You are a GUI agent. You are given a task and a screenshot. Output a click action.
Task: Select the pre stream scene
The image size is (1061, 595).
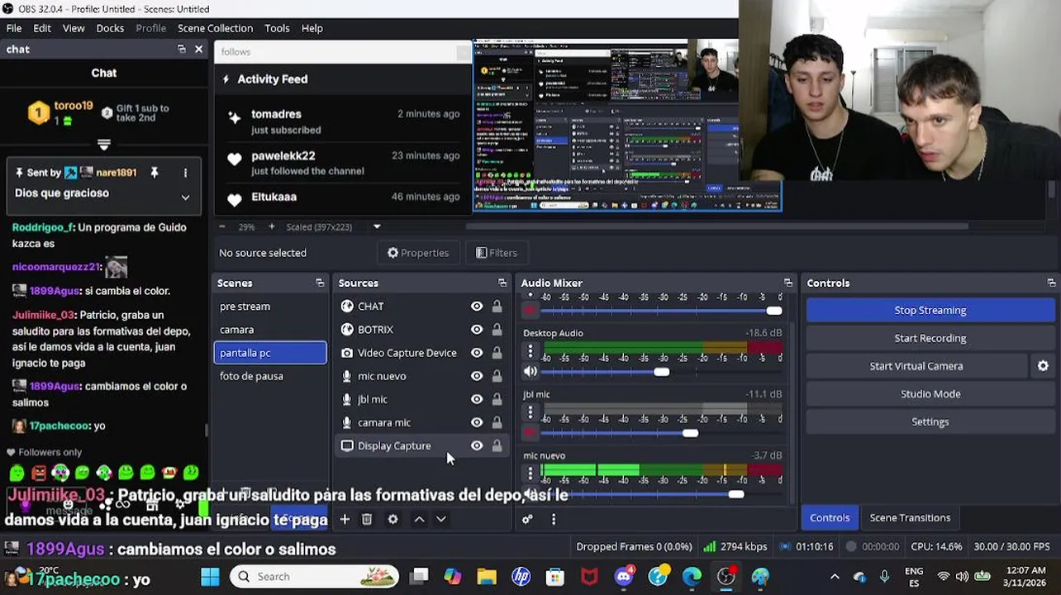pos(270,307)
